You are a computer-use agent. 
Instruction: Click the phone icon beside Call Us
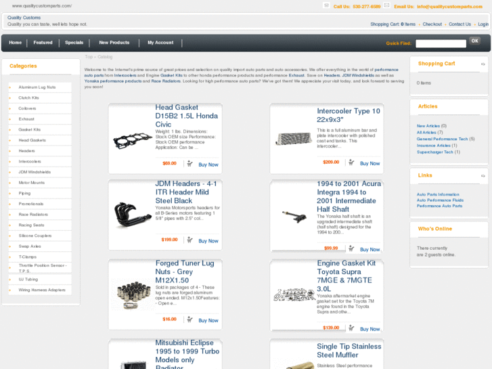326,5
